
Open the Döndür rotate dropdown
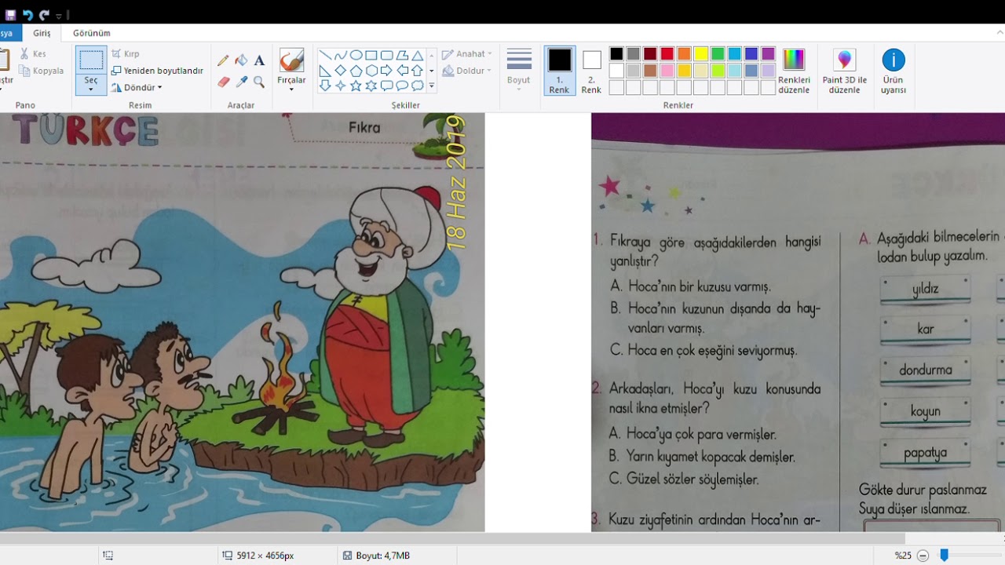137,88
